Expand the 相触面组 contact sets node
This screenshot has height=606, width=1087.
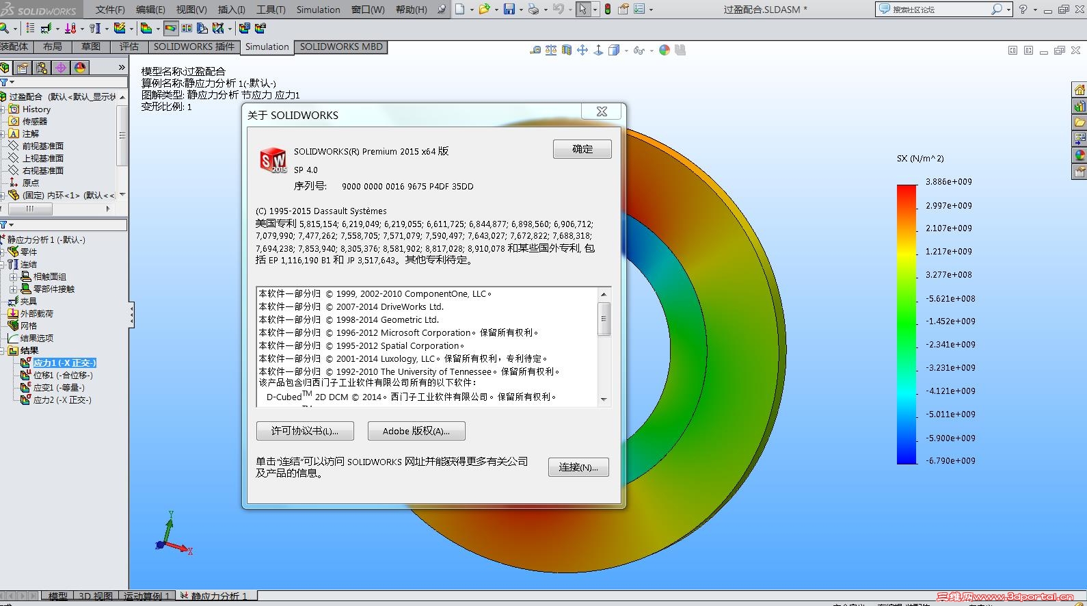coord(14,276)
